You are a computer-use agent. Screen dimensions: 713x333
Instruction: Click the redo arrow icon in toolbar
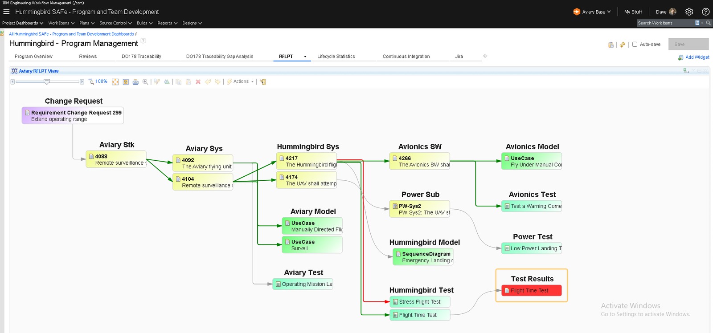pos(217,82)
